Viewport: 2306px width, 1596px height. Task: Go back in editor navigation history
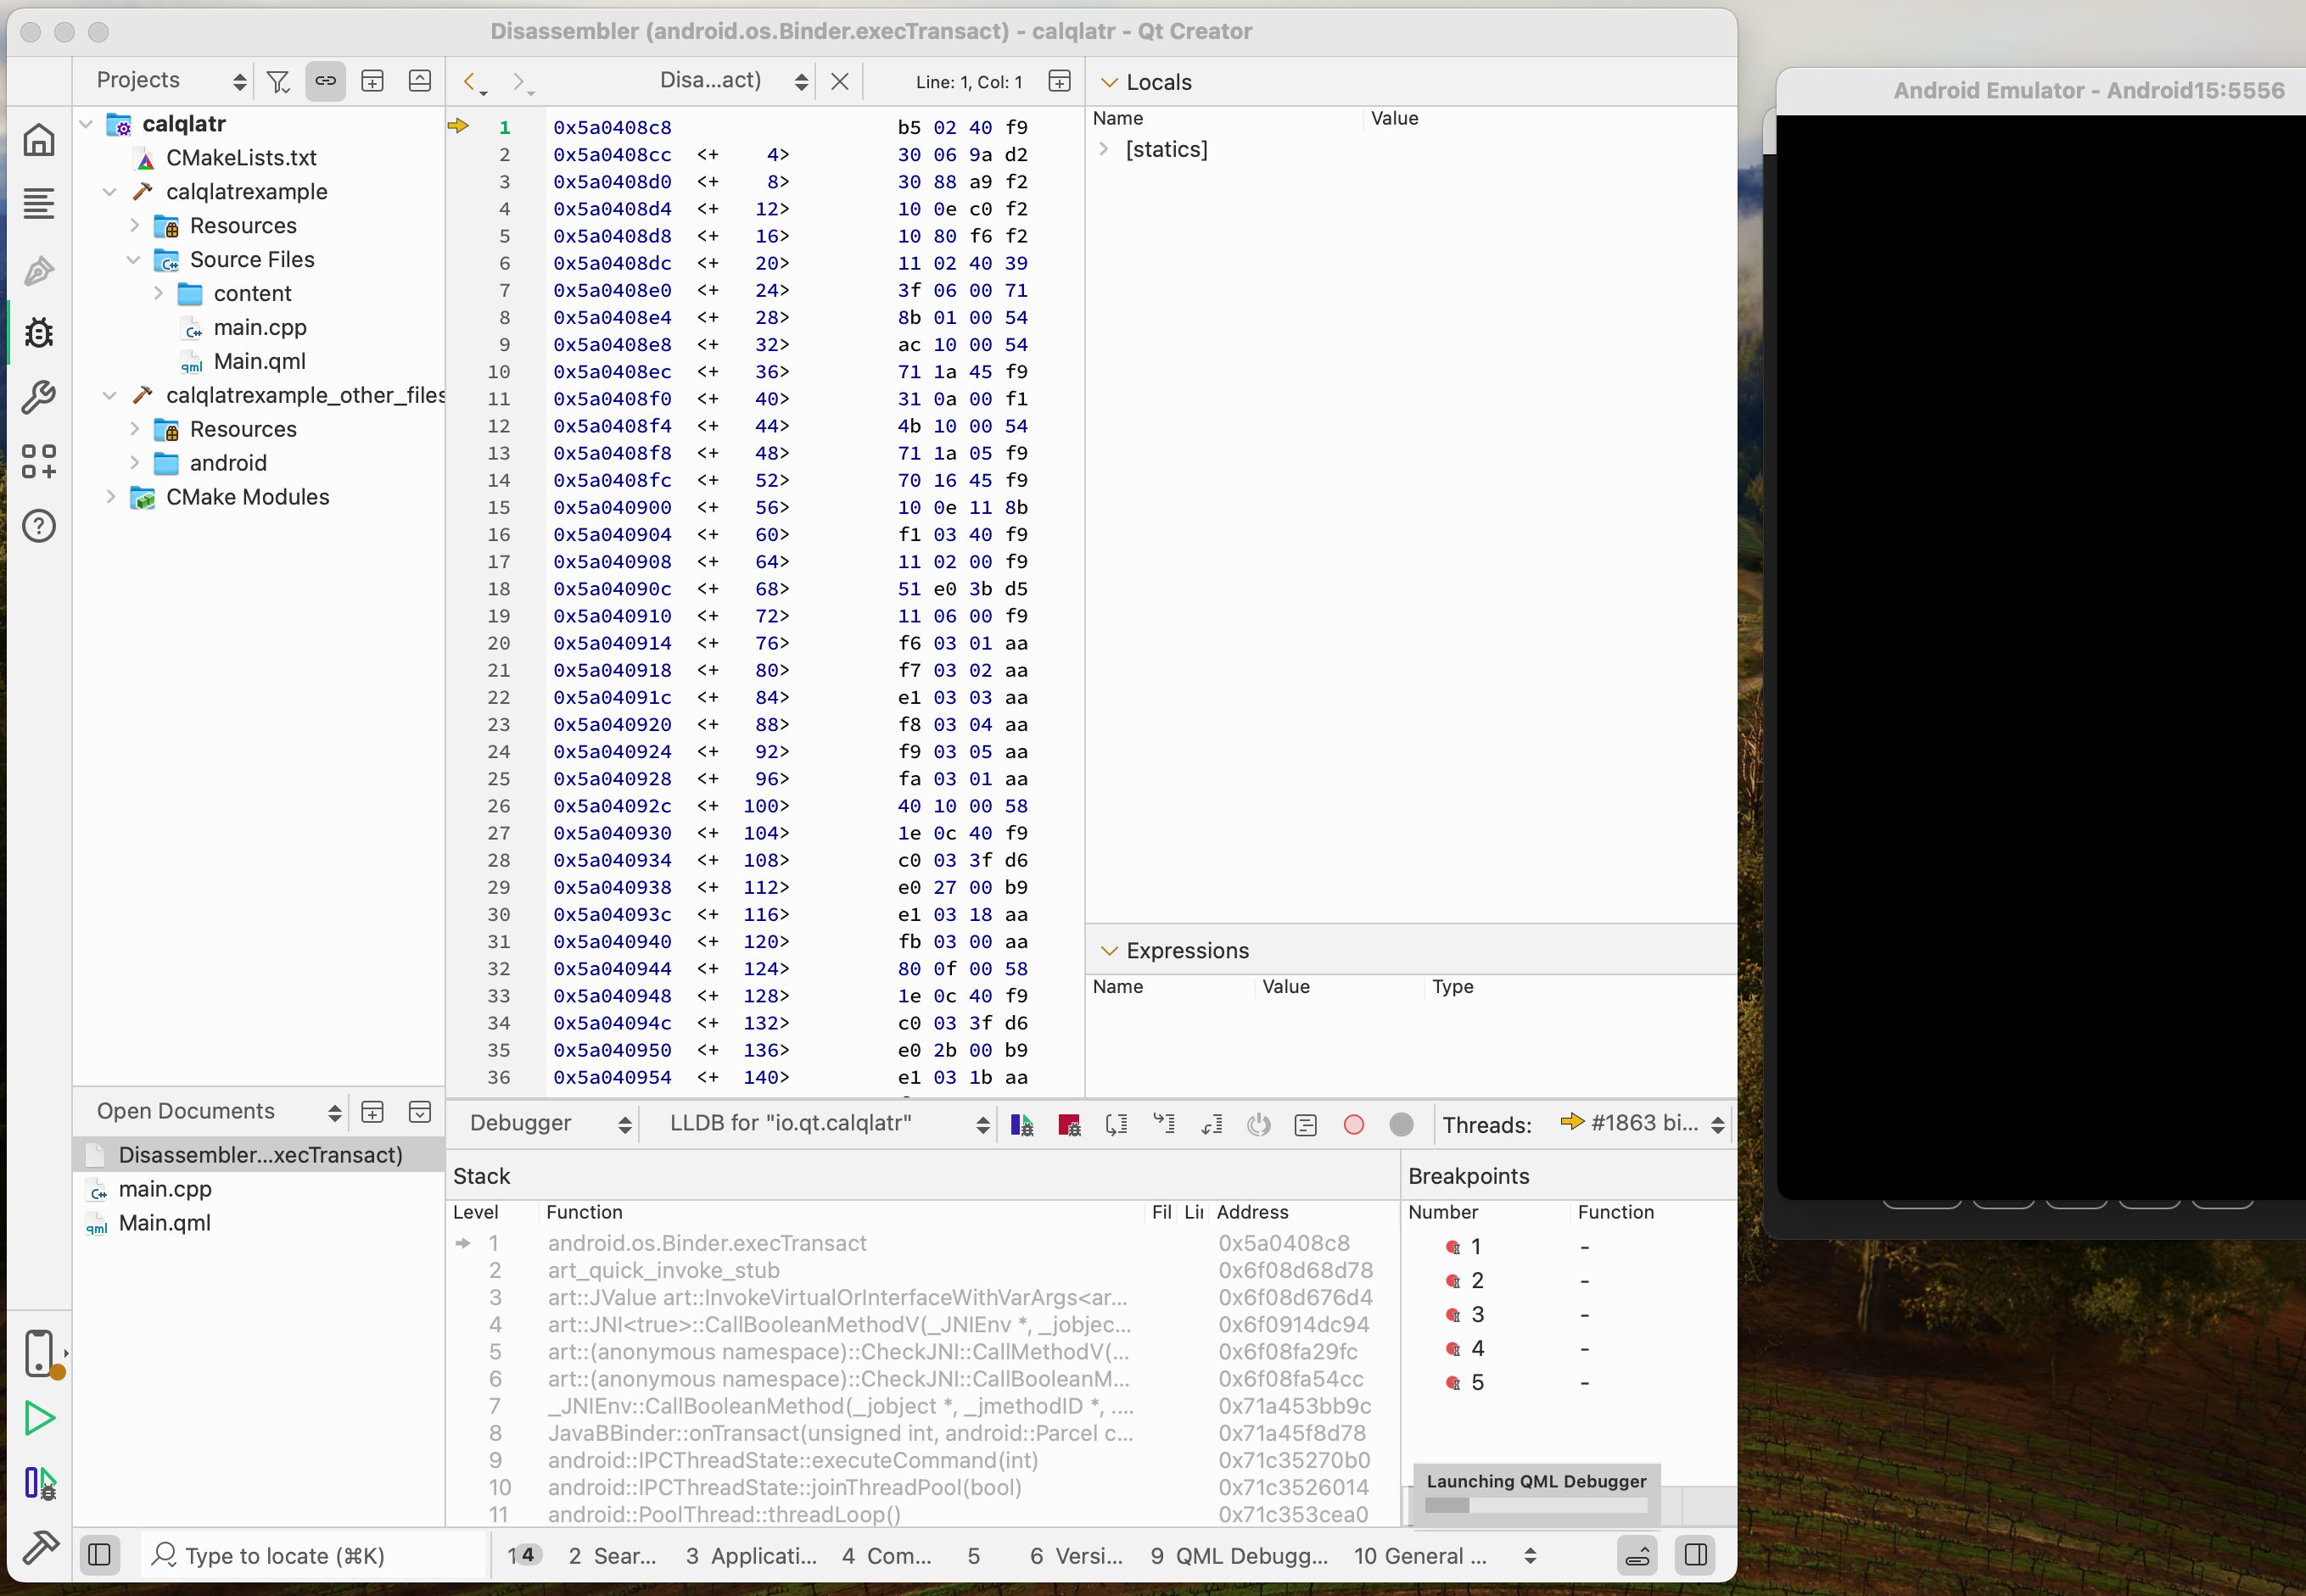(473, 83)
